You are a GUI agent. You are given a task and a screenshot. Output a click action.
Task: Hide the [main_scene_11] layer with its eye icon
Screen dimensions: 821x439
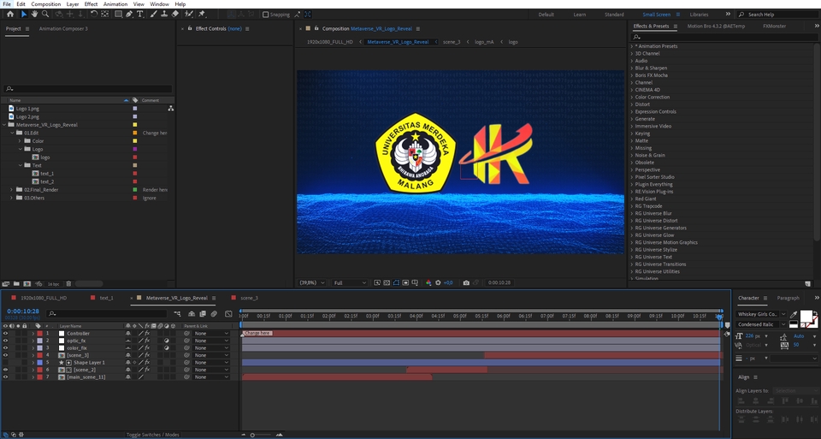click(x=6, y=377)
